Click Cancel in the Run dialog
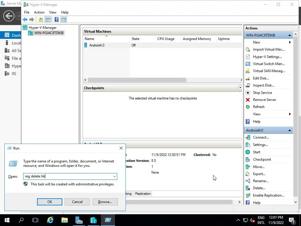301x226 pixels. click(x=77, y=202)
